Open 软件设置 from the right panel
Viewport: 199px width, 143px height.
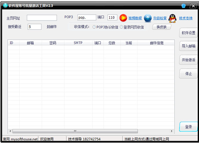[188, 33]
